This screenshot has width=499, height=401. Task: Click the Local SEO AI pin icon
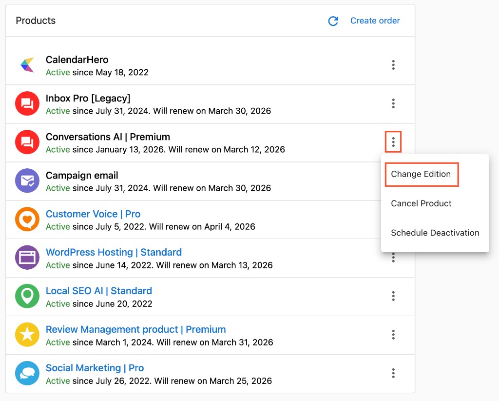coord(27,296)
